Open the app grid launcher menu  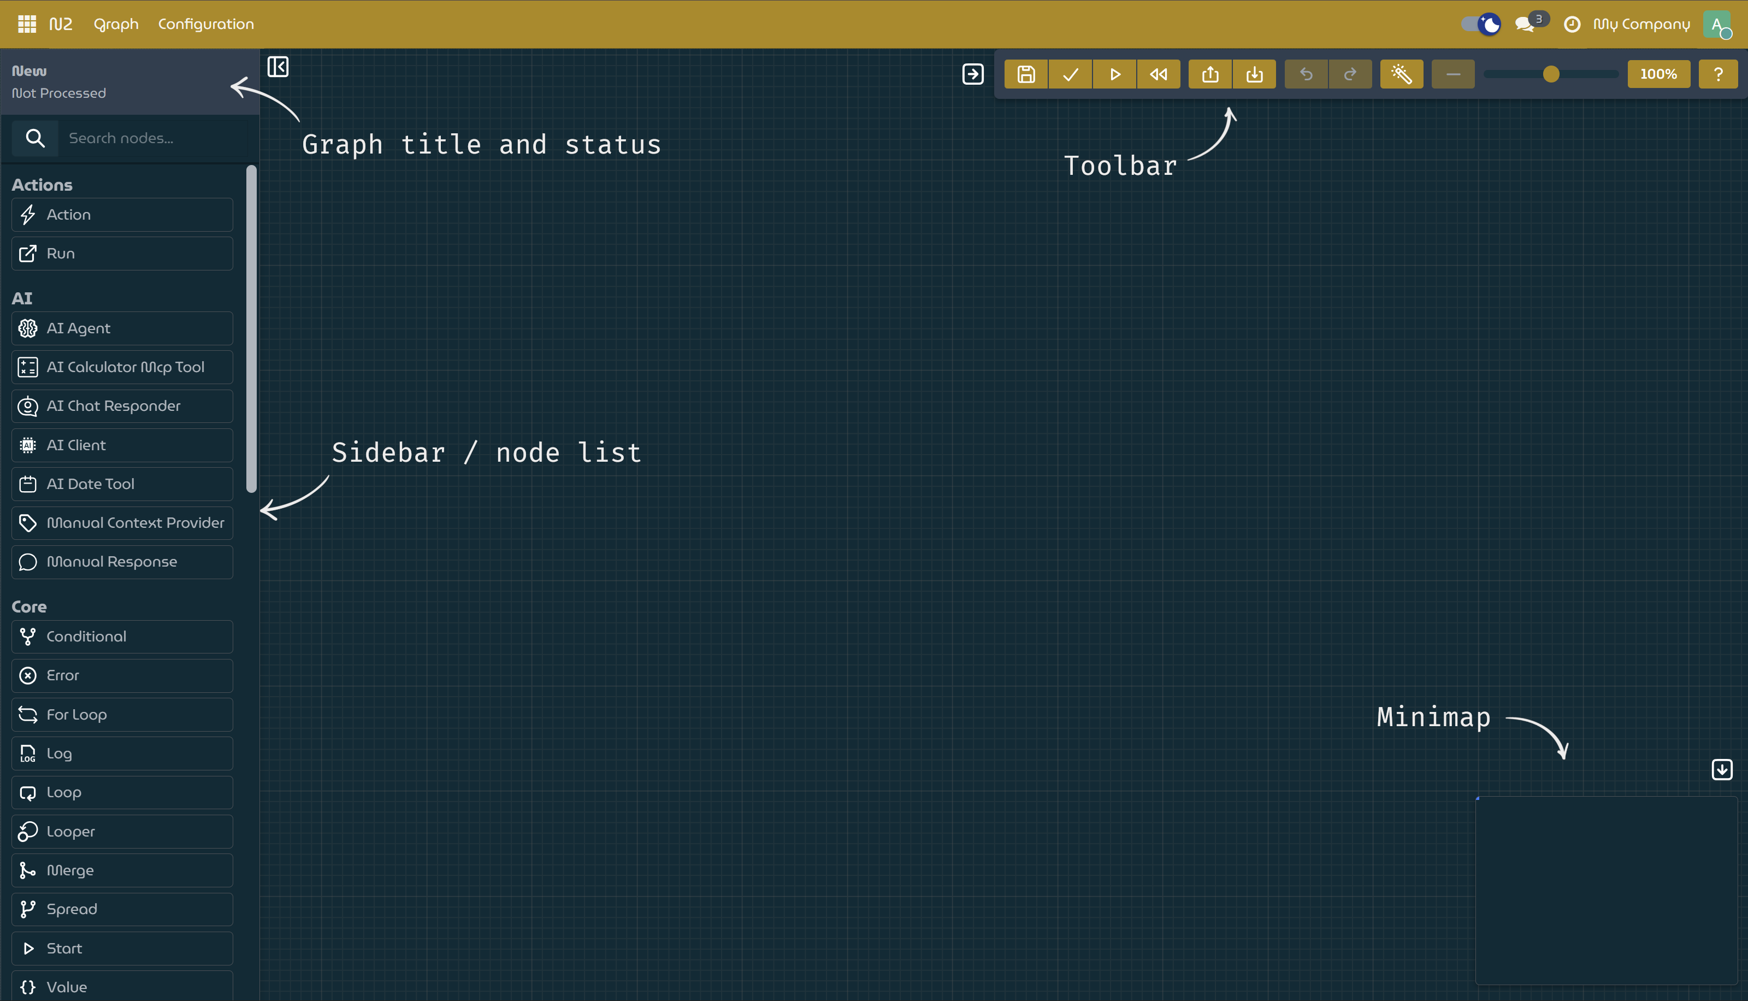(x=27, y=23)
